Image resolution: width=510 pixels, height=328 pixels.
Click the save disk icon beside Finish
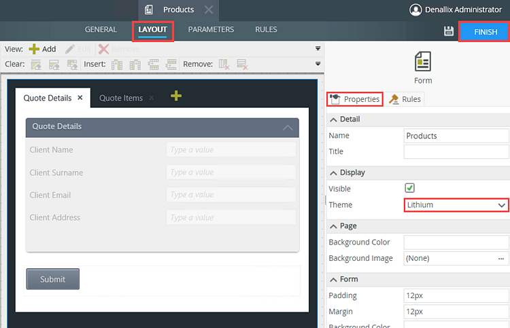(448, 31)
